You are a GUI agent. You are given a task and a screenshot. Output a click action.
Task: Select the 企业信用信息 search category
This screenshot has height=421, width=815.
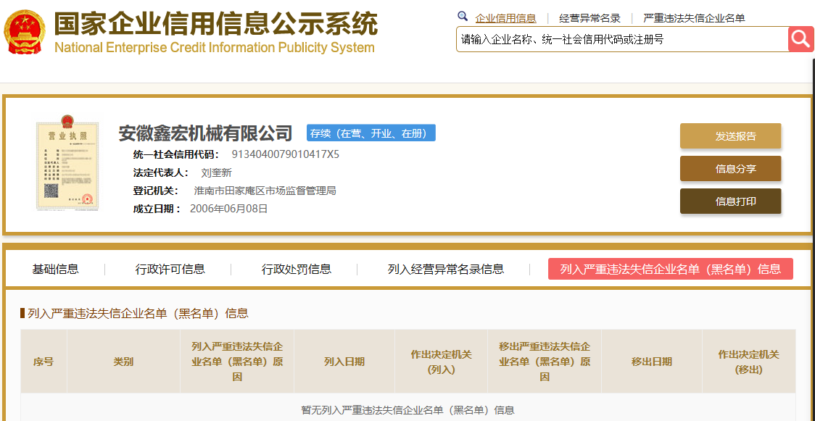(505, 18)
